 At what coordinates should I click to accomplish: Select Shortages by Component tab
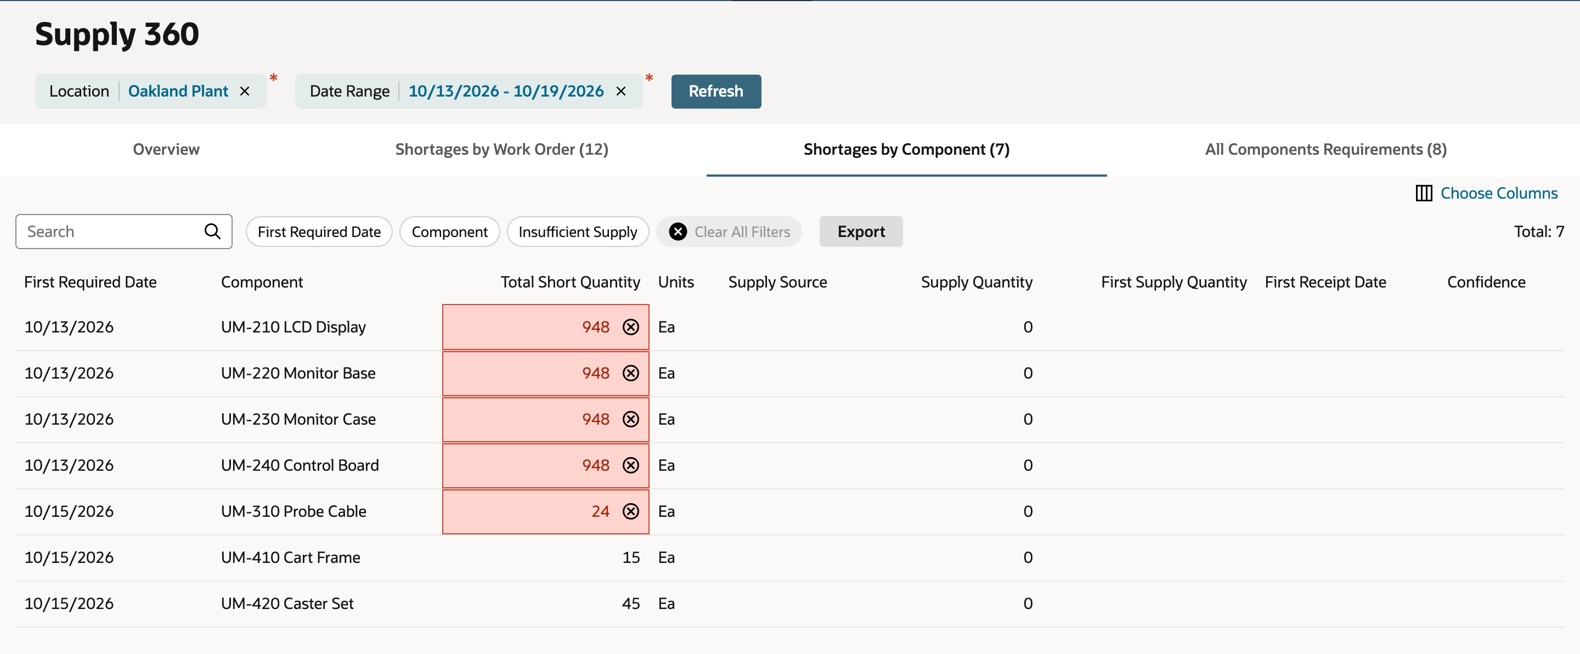(x=906, y=149)
